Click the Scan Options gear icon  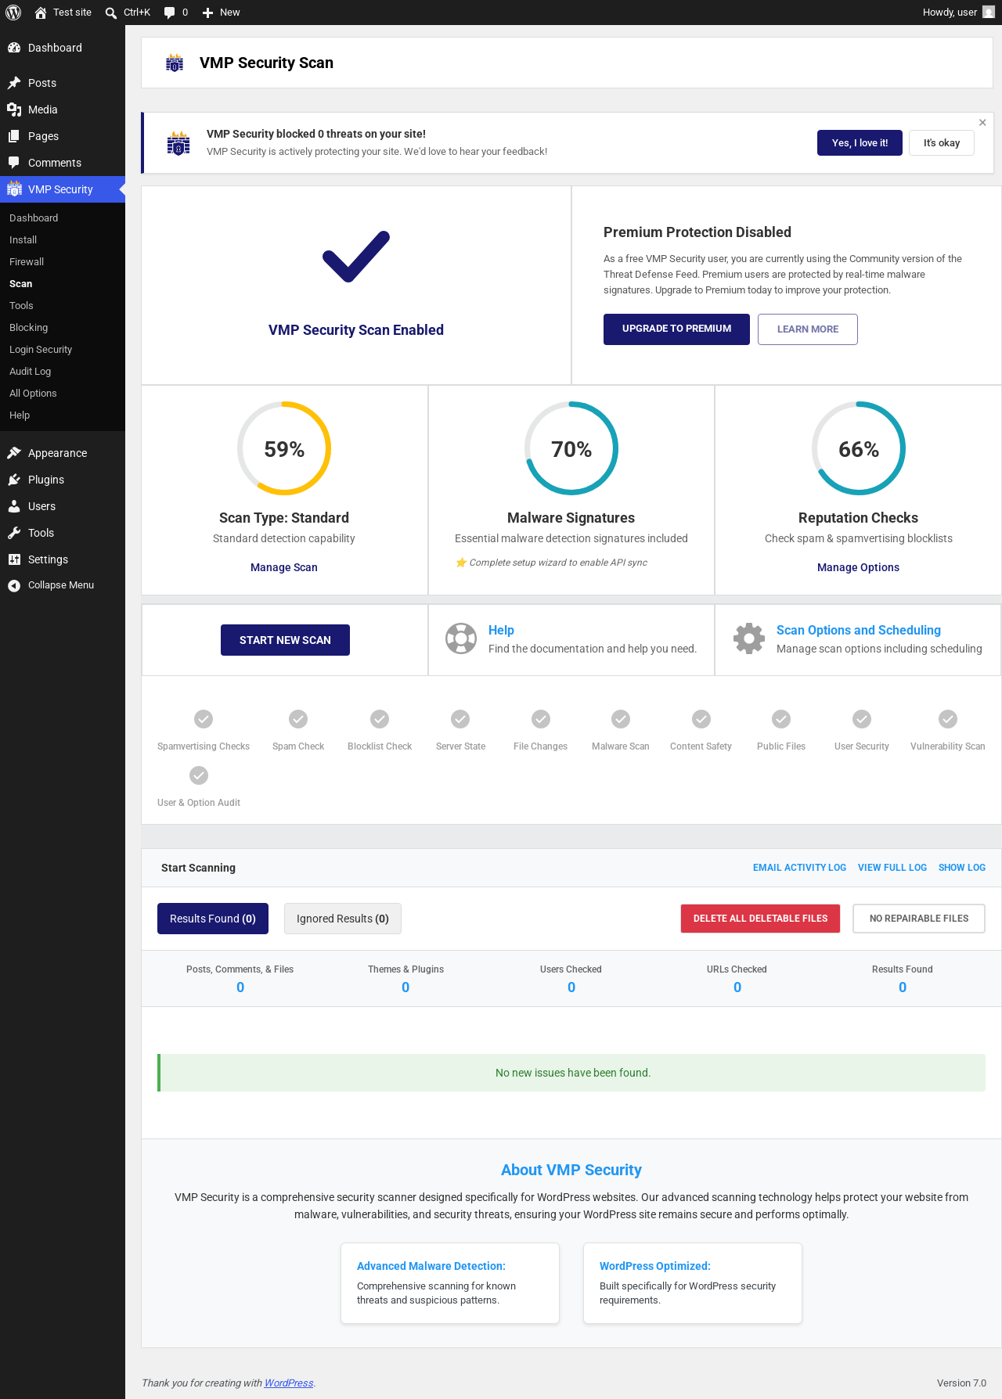pyautogui.click(x=749, y=638)
